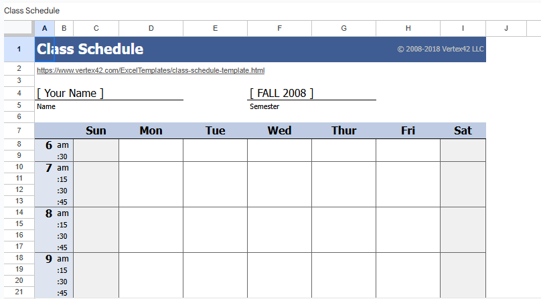Select row 14 header

point(19,213)
